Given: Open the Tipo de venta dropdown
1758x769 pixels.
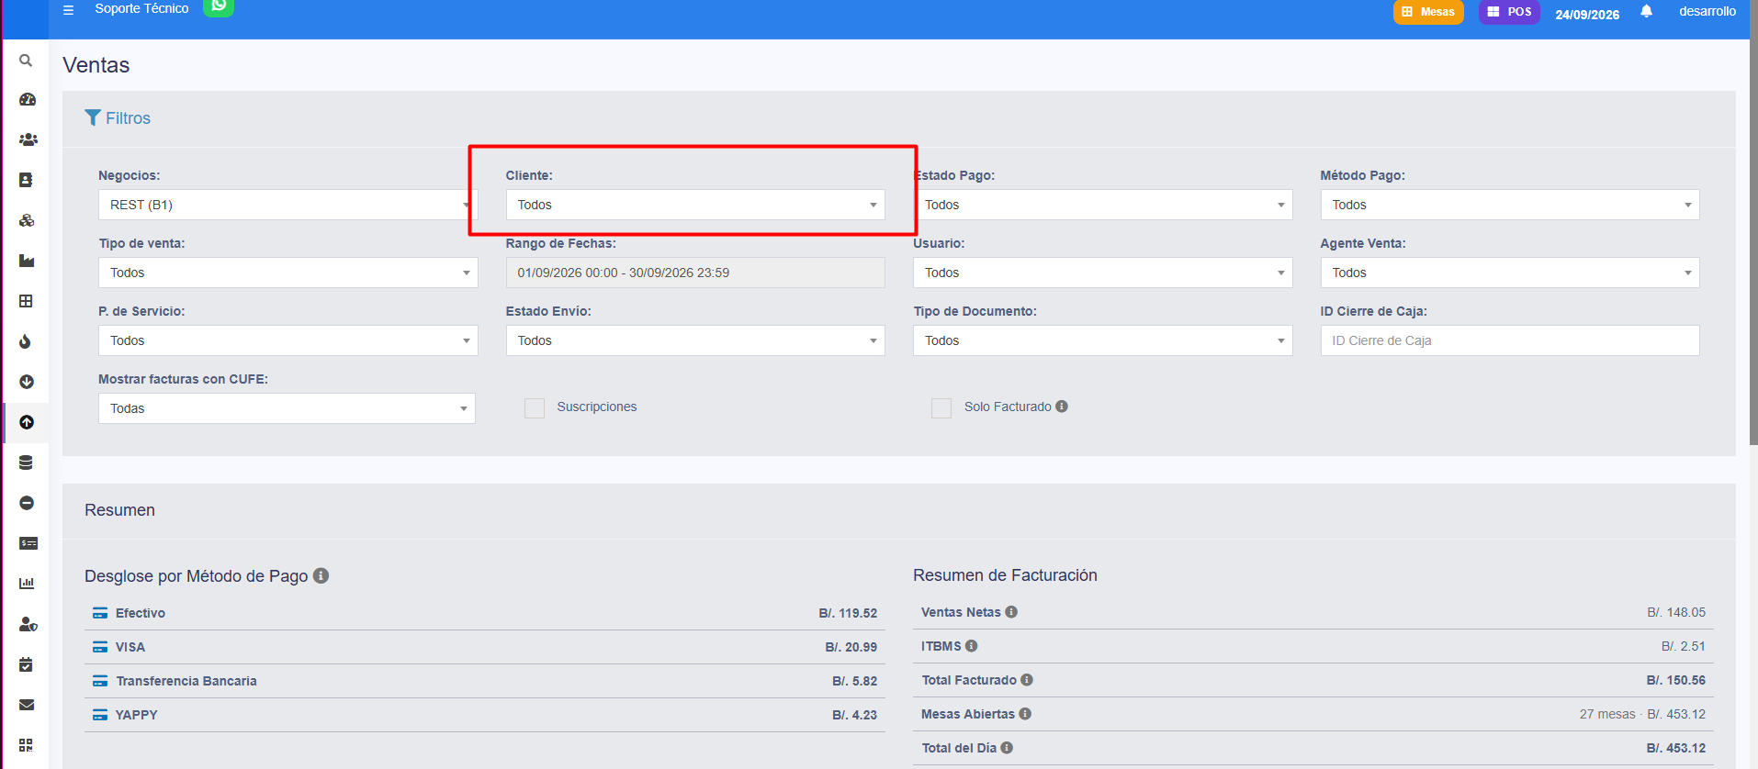Looking at the screenshot, I should [287, 273].
